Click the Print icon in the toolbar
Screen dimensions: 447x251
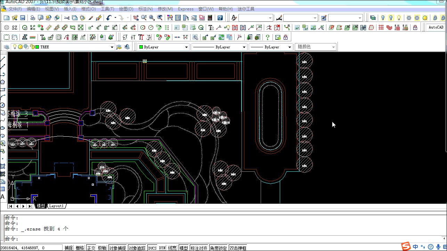(x=33, y=18)
